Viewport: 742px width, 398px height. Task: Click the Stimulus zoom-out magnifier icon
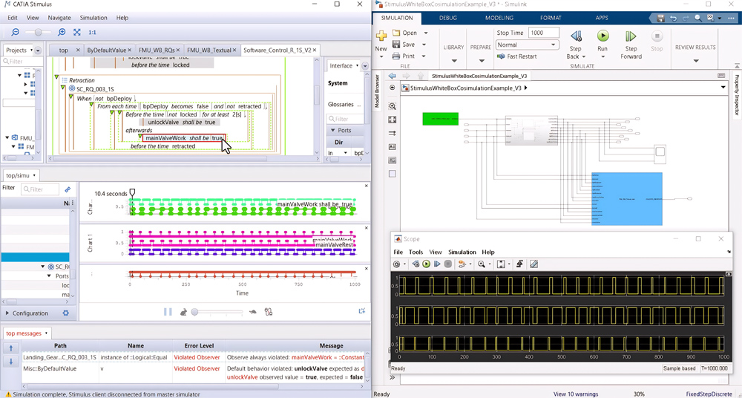point(15,32)
